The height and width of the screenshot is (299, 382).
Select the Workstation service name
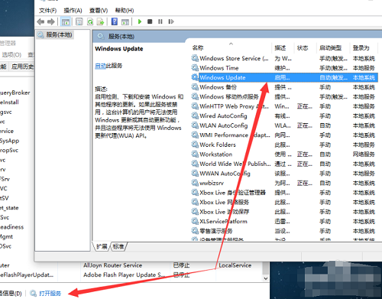[x=216, y=154]
